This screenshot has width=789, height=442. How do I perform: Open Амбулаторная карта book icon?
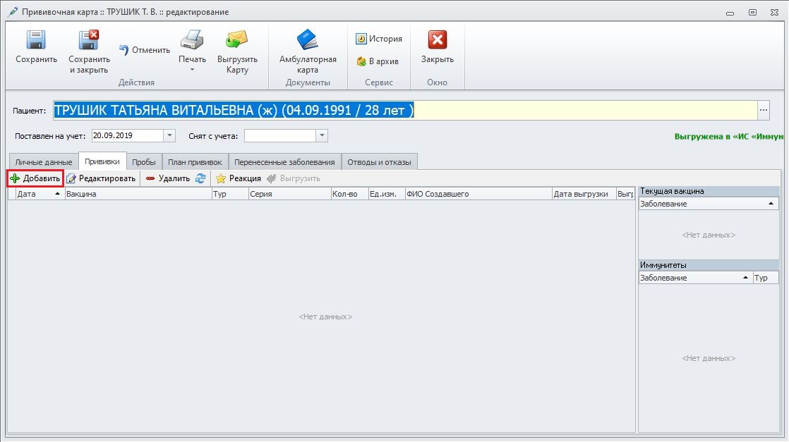click(308, 41)
